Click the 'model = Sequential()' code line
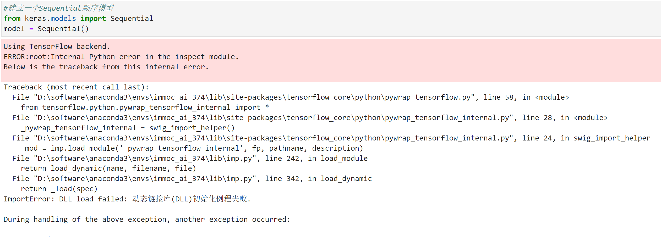Screen dimensions: 661x237 [46, 29]
